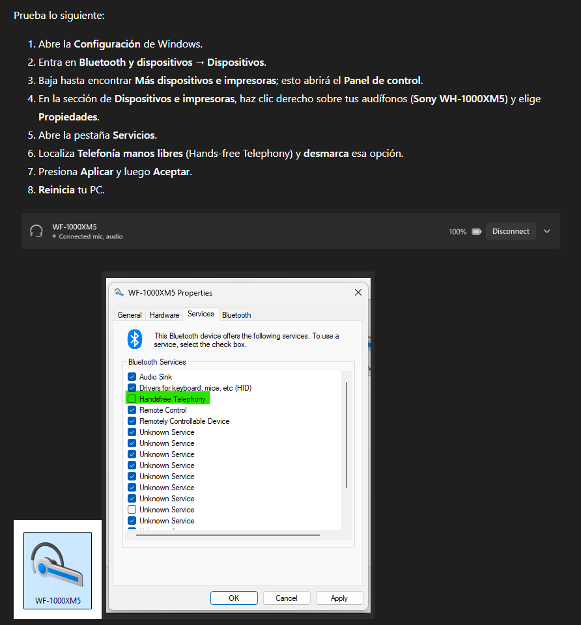Click the blue Bluetooth logo icon in Services tab

coord(135,340)
